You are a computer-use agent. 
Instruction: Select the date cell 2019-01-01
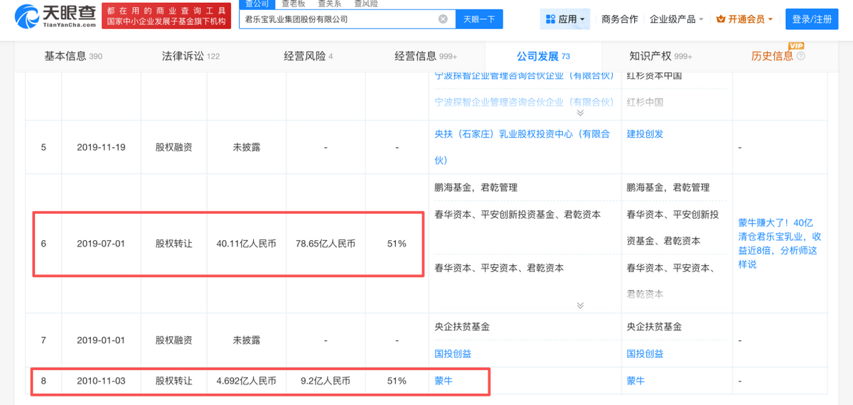click(x=101, y=340)
